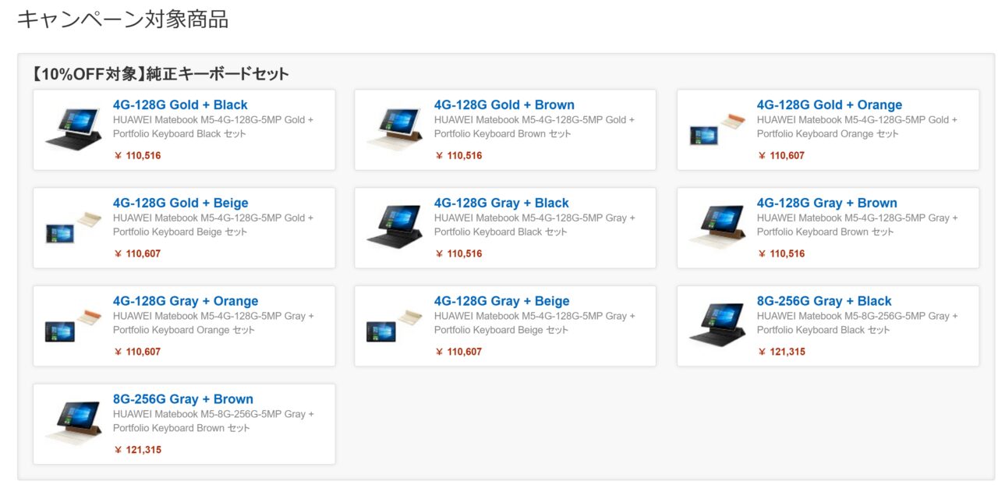Click the 8G-256G Gray + Brown title
The image size is (998, 485).
click(182, 400)
